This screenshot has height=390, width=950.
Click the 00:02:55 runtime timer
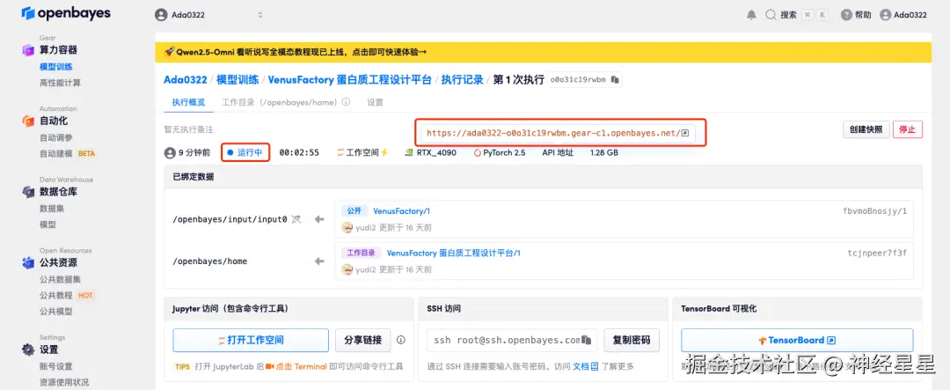pyautogui.click(x=299, y=153)
